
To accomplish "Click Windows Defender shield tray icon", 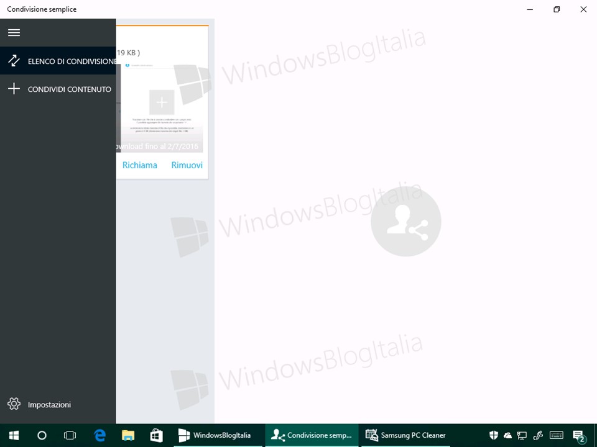I will pyautogui.click(x=494, y=435).
